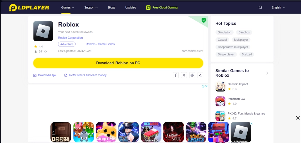Image resolution: width=301 pixels, height=143 pixels.
Task: Open Roblox – Game Codes link
Action: (100, 44)
